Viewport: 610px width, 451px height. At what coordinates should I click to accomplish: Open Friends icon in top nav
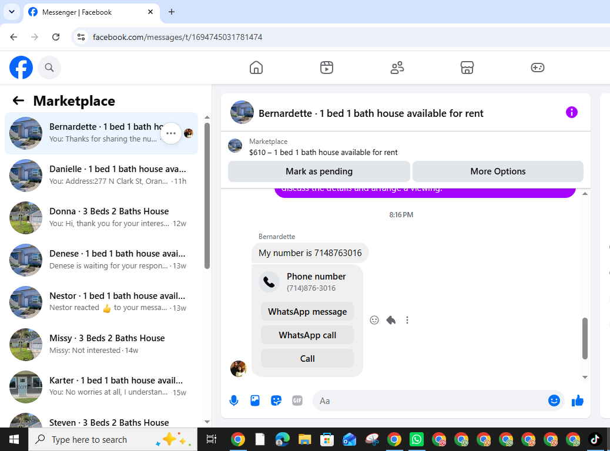(x=397, y=68)
